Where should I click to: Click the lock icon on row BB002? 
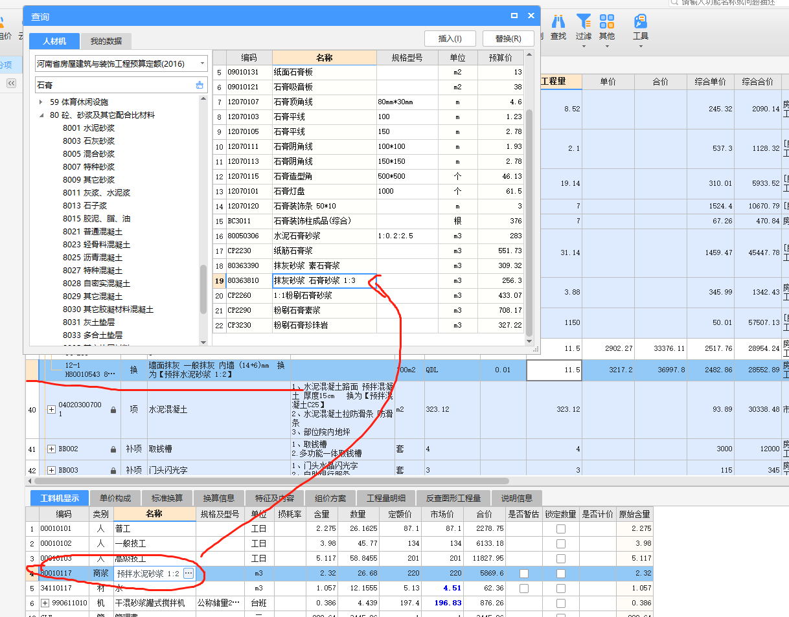point(113,449)
